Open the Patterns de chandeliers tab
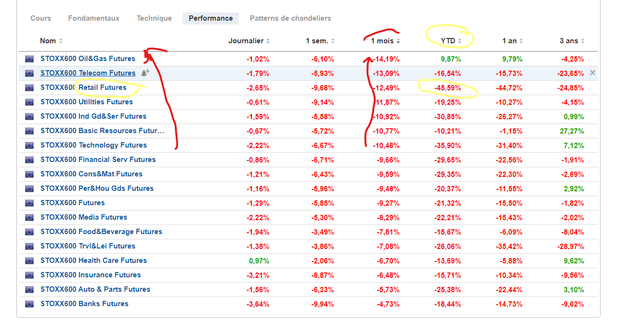 [x=290, y=18]
